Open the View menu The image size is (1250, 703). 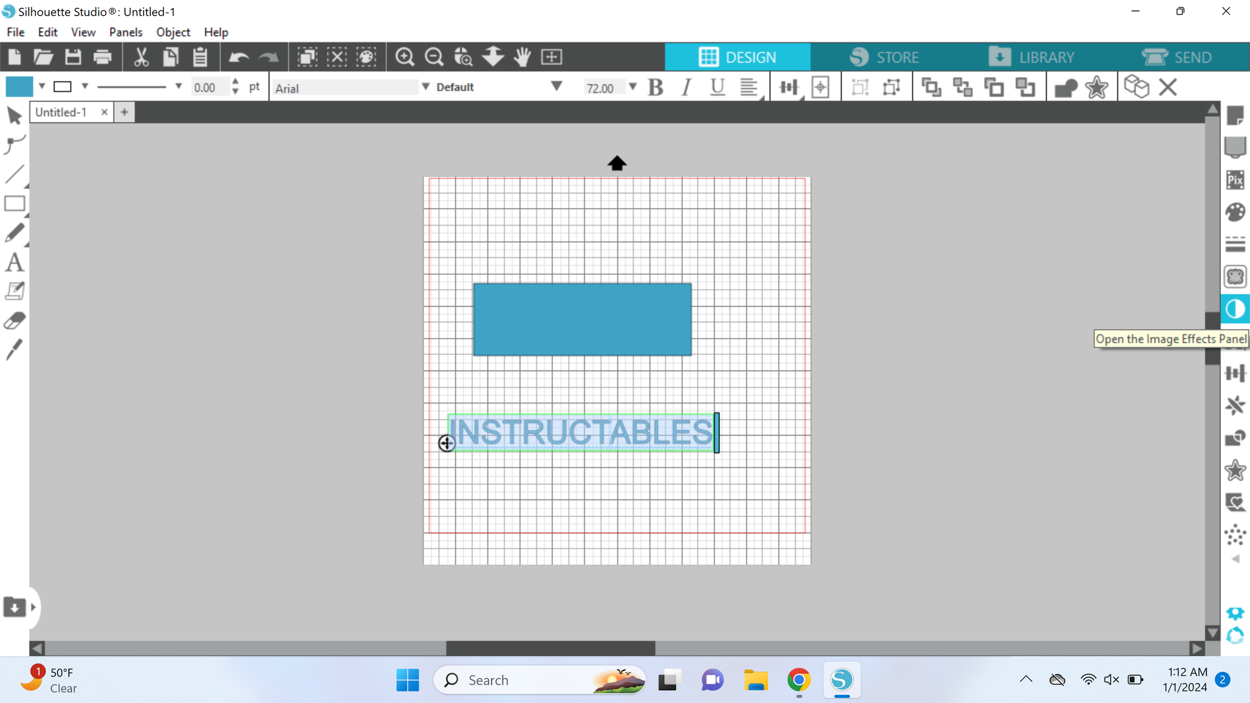pos(83,32)
